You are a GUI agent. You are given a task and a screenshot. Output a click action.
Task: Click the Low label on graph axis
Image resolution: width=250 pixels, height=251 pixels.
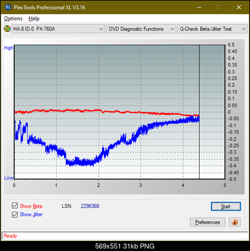coord(9,178)
